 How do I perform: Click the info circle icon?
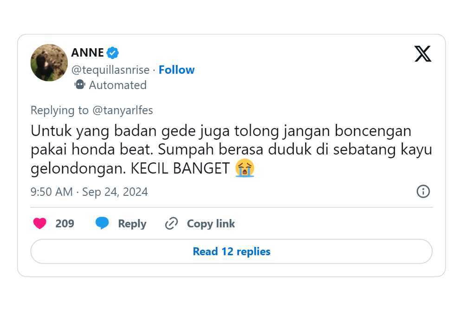pos(423,192)
